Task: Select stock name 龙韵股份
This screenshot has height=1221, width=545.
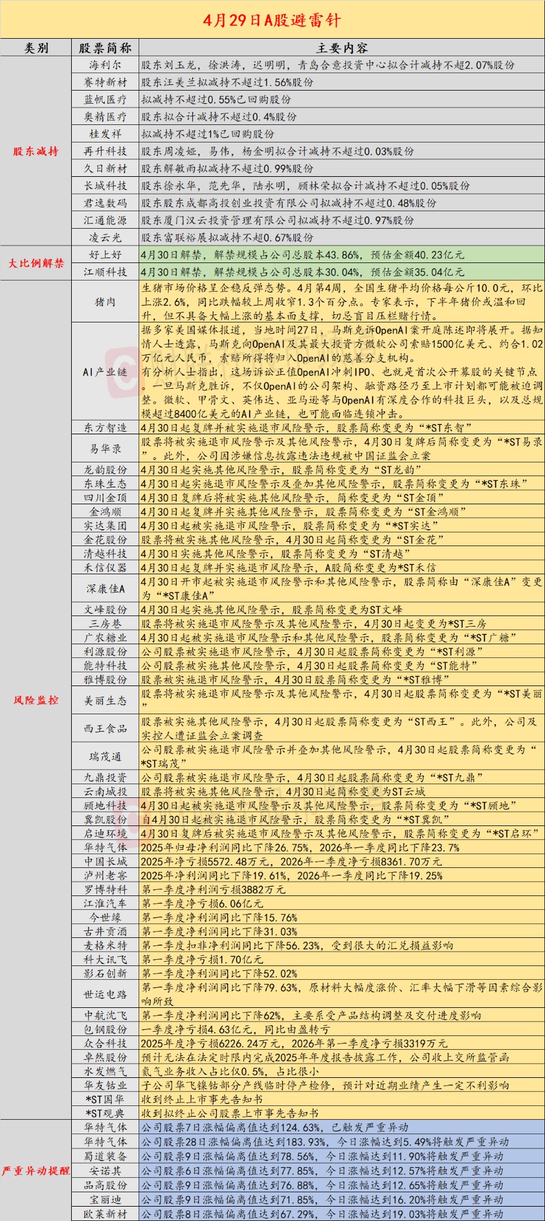Action: tap(106, 470)
